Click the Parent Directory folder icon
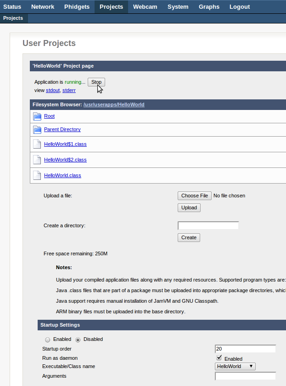Image resolution: width=286 pixels, height=386 pixels. (37, 130)
